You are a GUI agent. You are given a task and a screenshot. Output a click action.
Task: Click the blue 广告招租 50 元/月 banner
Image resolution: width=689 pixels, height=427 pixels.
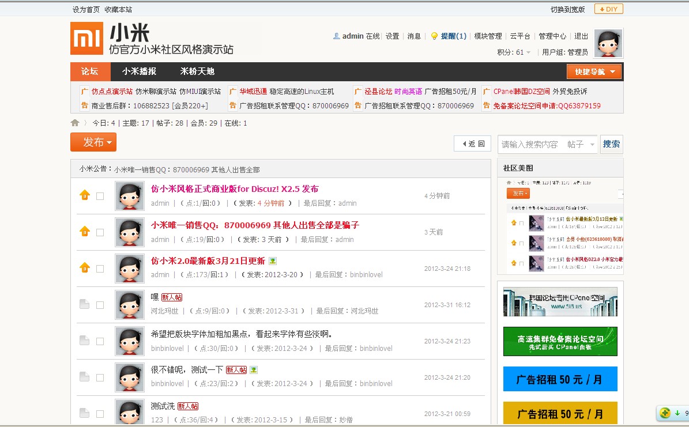click(560, 379)
